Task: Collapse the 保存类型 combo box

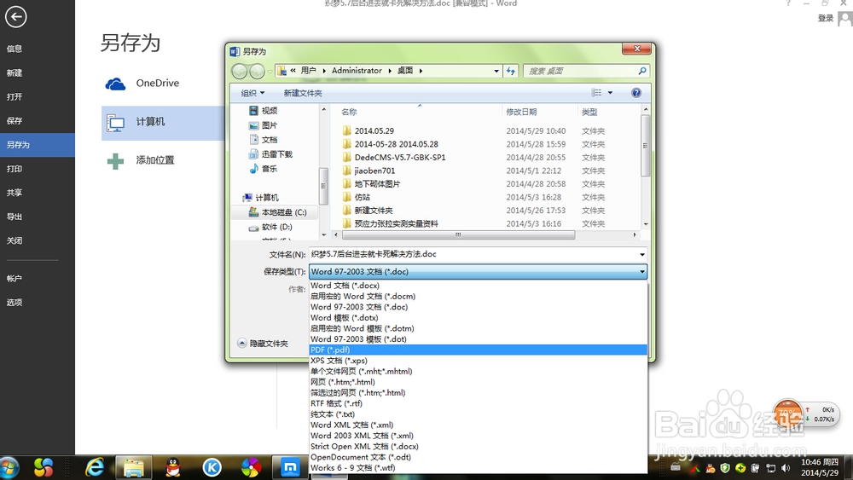Action: [x=642, y=271]
